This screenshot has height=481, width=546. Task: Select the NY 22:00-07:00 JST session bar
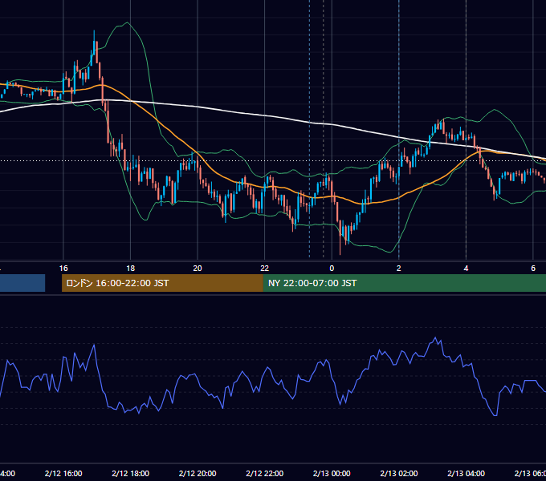coord(404,283)
